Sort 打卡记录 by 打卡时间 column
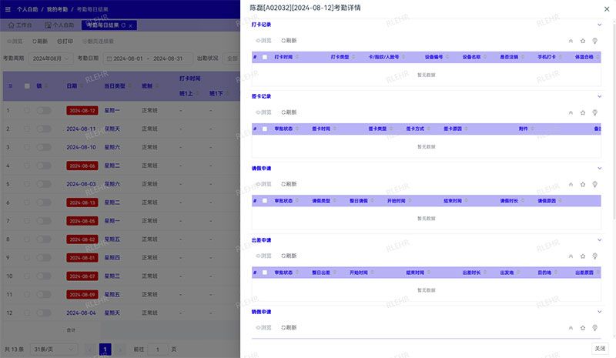This screenshot has width=616, height=358. [297, 57]
